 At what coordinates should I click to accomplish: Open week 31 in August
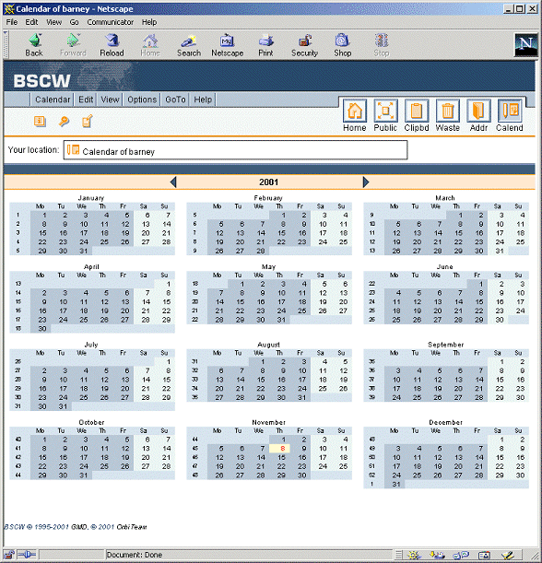click(194, 361)
